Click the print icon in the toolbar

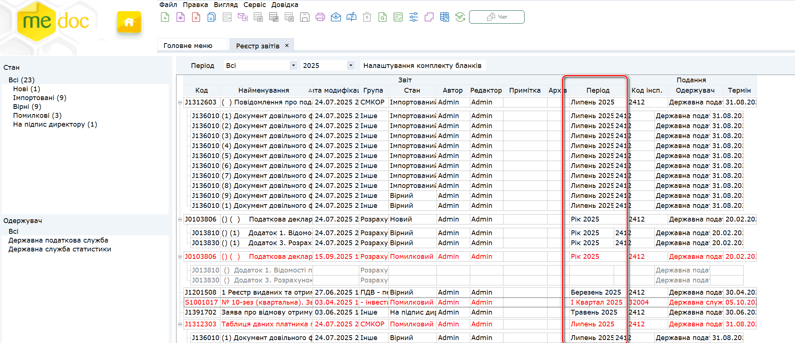pyautogui.click(x=320, y=17)
